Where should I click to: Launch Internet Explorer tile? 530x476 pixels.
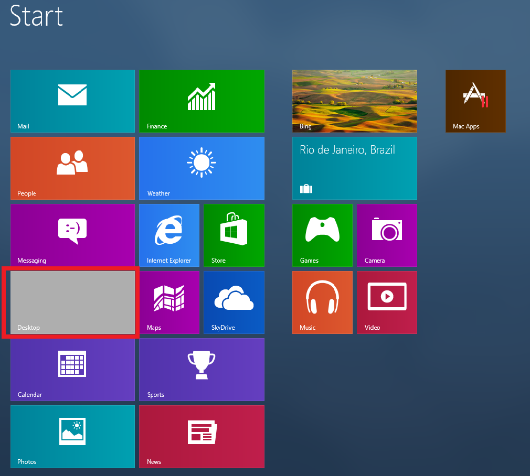pos(169,235)
